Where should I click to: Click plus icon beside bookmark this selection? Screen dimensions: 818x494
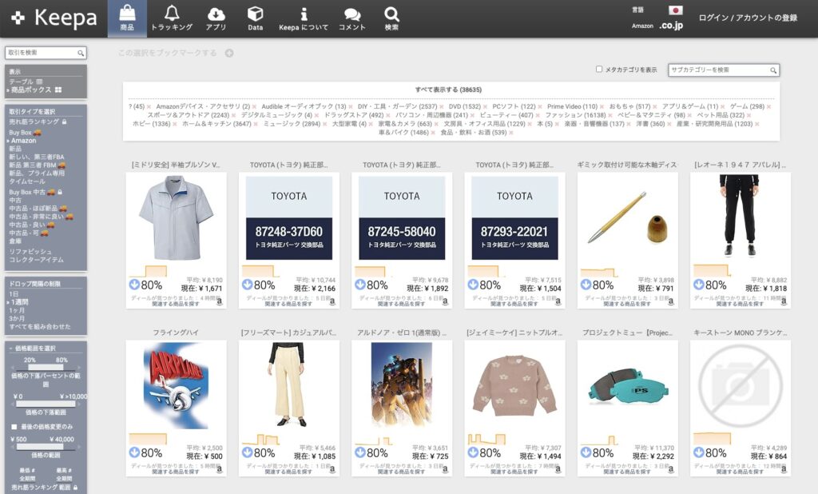pyautogui.click(x=229, y=54)
